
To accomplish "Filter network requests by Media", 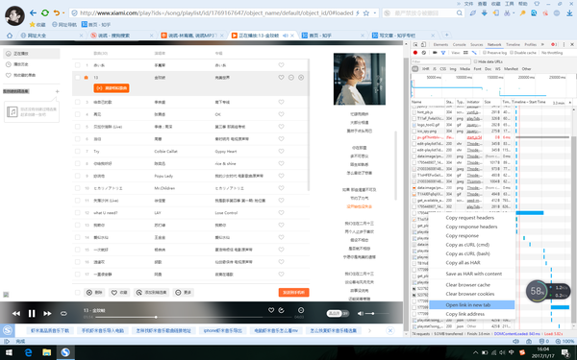I will 464,69.
